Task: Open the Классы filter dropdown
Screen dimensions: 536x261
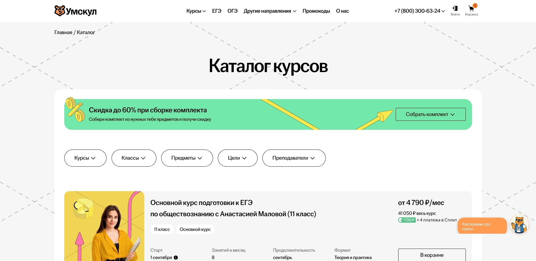Action: pyautogui.click(x=134, y=158)
